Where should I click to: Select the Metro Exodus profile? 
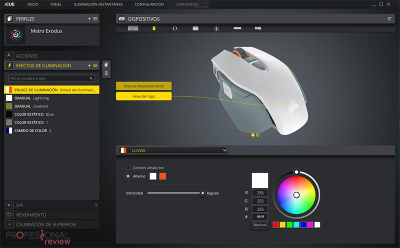point(52,34)
